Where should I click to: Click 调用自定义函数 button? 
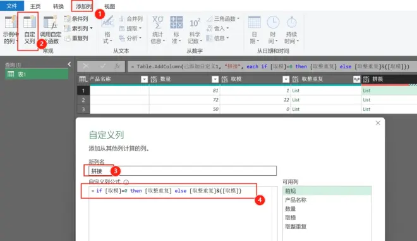[51, 30]
